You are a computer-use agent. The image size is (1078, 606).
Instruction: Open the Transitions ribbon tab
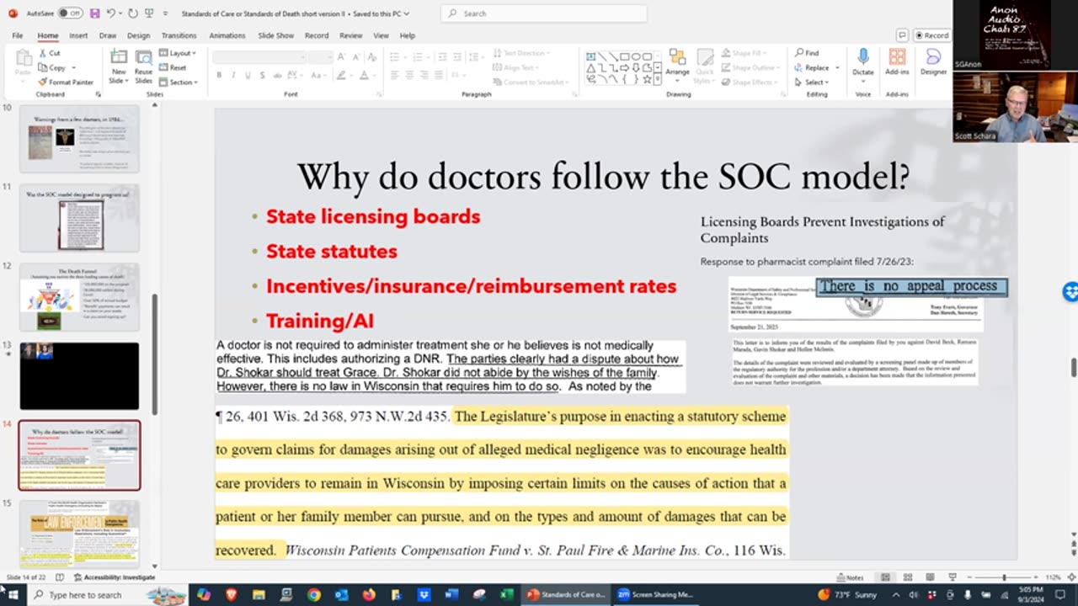tap(179, 35)
